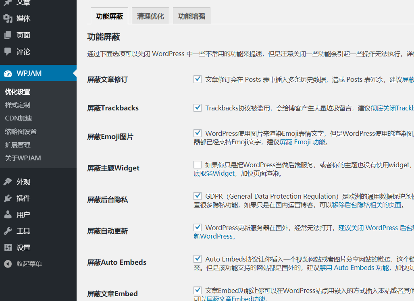Image resolution: width=414 pixels, height=301 pixels.
Task: Open the 功能增强 tab
Action: point(192,16)
